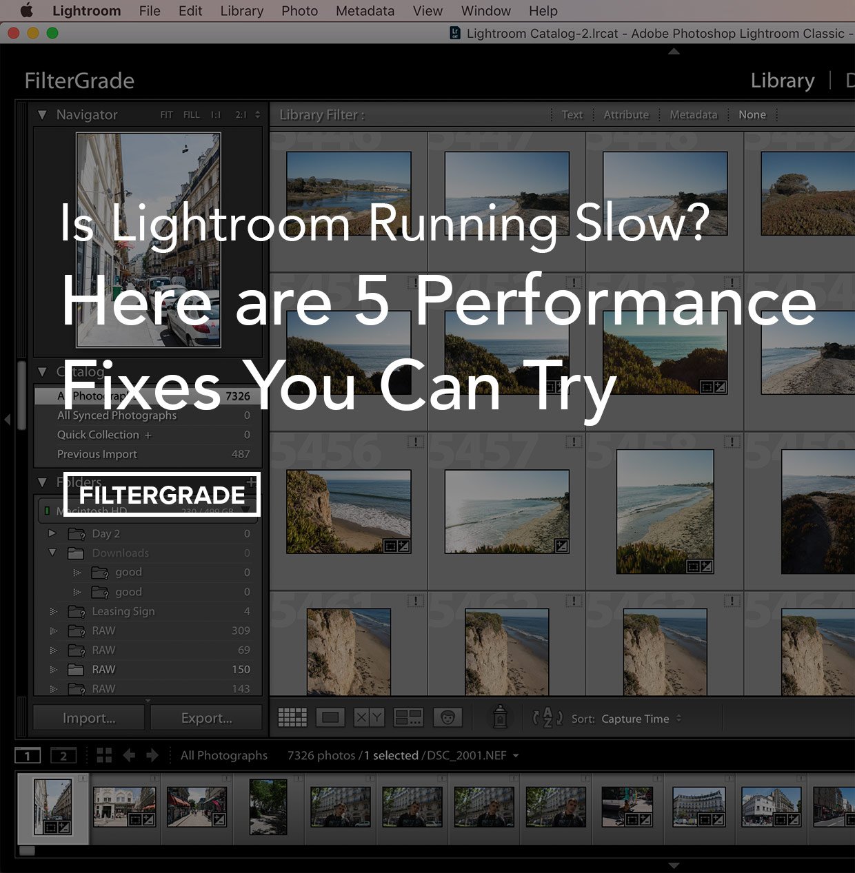The height and width of the screenshot is (873, 855).
Task: Collapse the Downloads folder
Action: tap(52, 553)
